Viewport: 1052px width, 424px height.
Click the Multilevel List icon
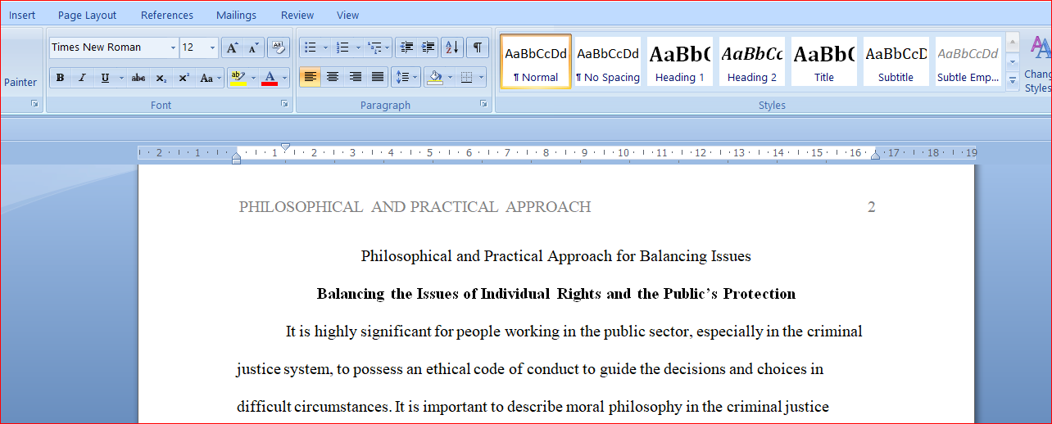pos(374,47)
